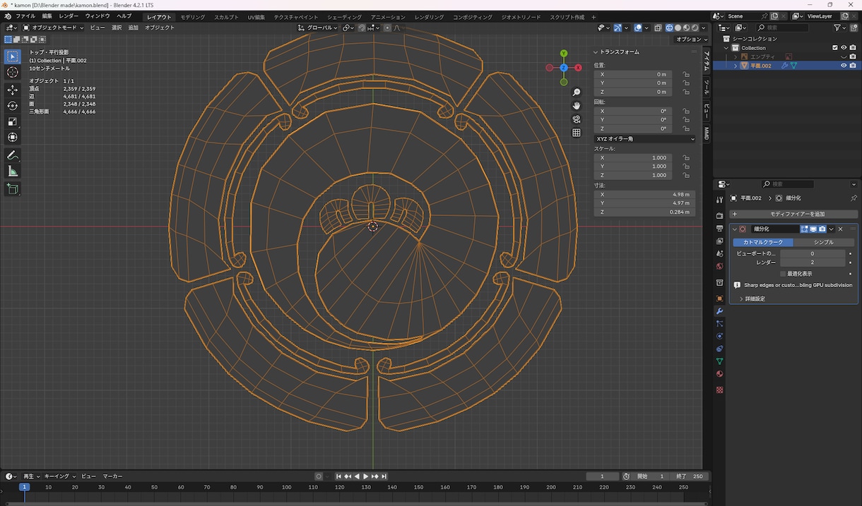Viewport: 862px width, 506px height.
Task: Switch to the シェーディング workspace tab
Action: [x=344, y=17]
